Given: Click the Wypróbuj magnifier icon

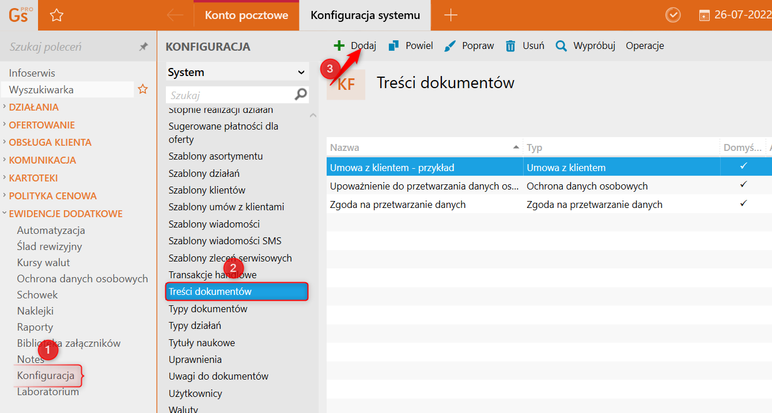Looking at the screenshot, I should point(561,46).
